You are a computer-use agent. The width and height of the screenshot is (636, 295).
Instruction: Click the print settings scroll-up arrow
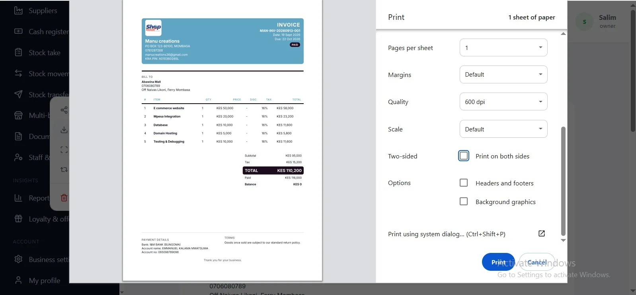coord(563,34)
